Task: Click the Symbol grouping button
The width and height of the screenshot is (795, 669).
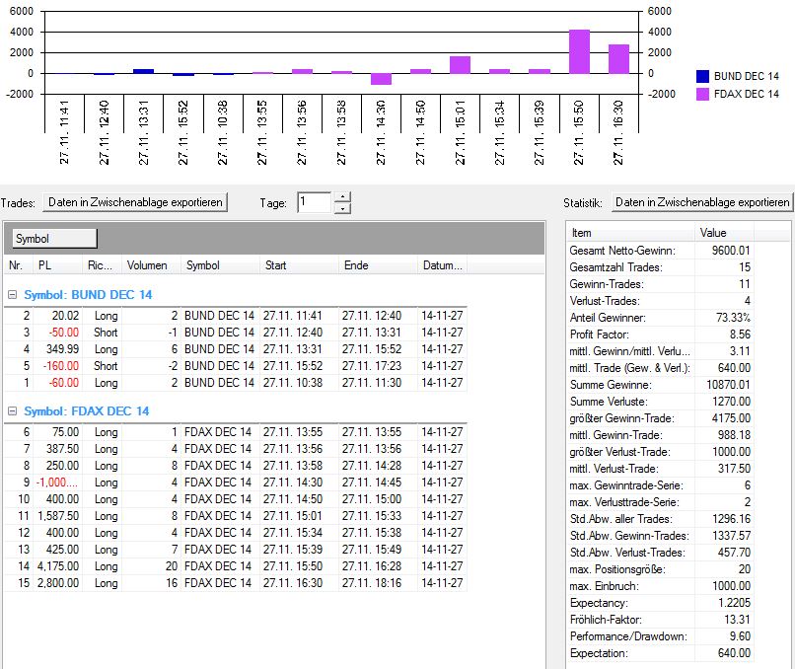Action: click(54, 239)
